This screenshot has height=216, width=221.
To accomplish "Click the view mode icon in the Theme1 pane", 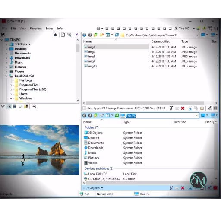I will (107, 35).
